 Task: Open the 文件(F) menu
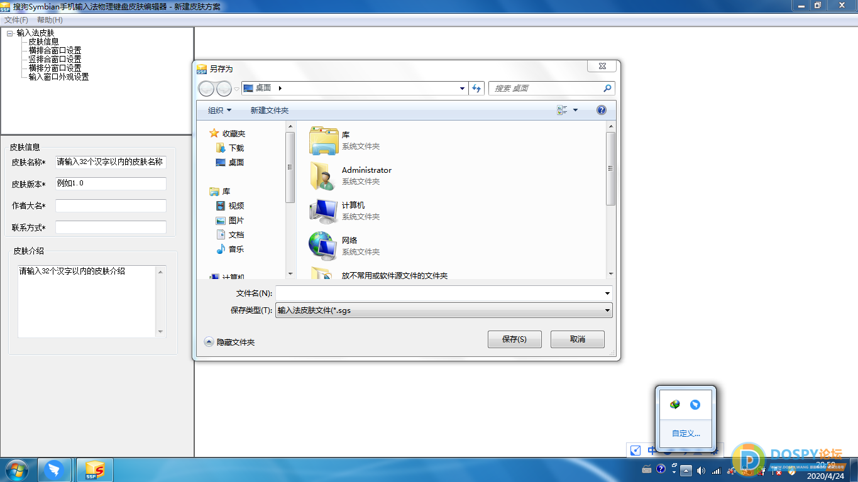point(16,20)
